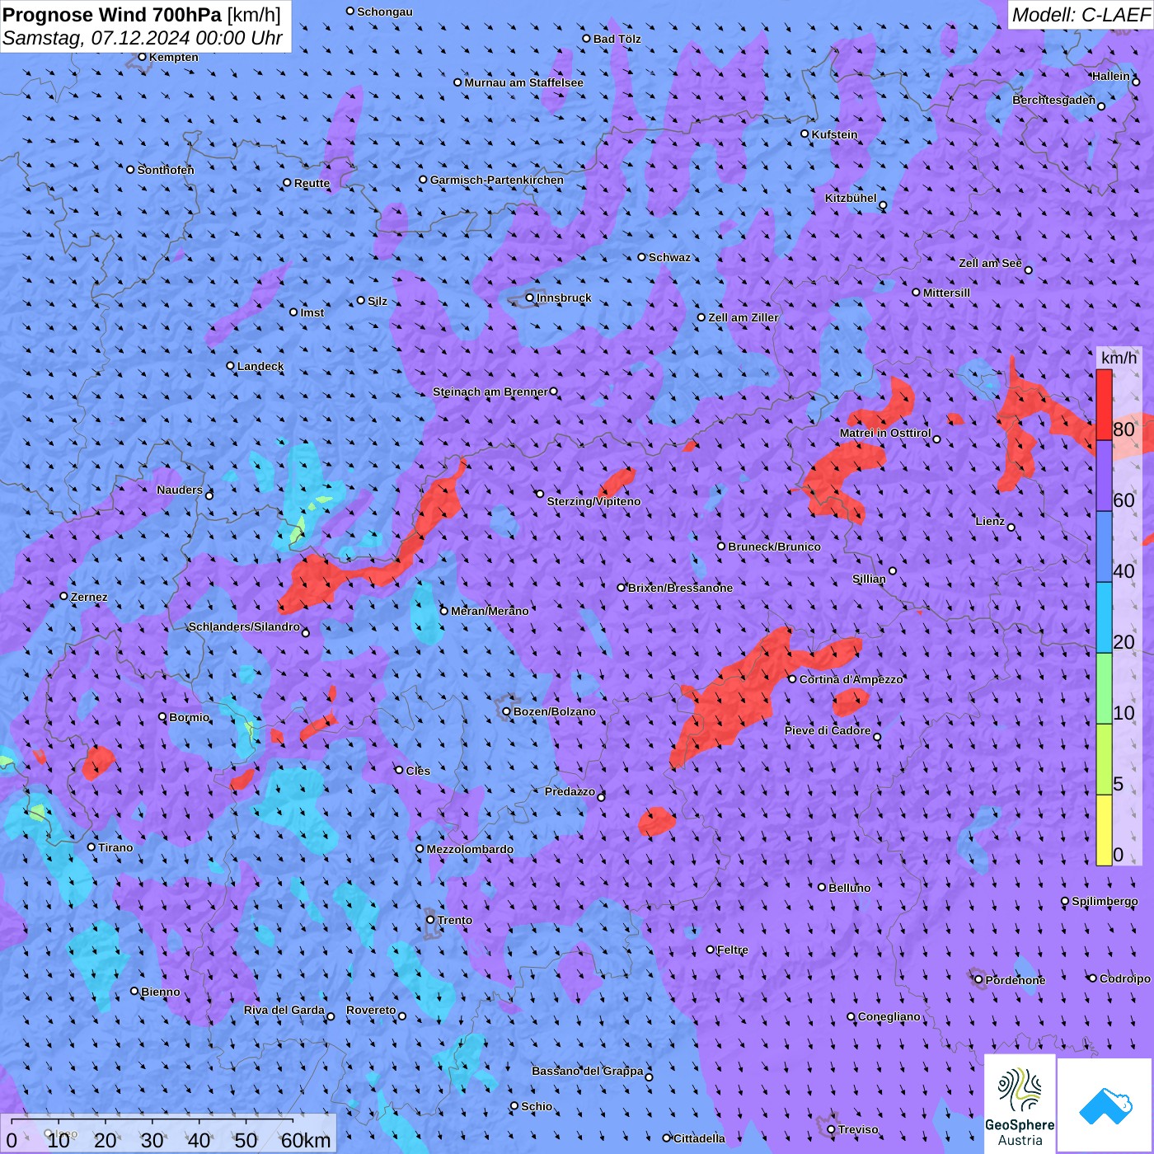Click the Murnau am Staffelsee label
The width and height of the screenshot is (1154, 1154).
523,82
